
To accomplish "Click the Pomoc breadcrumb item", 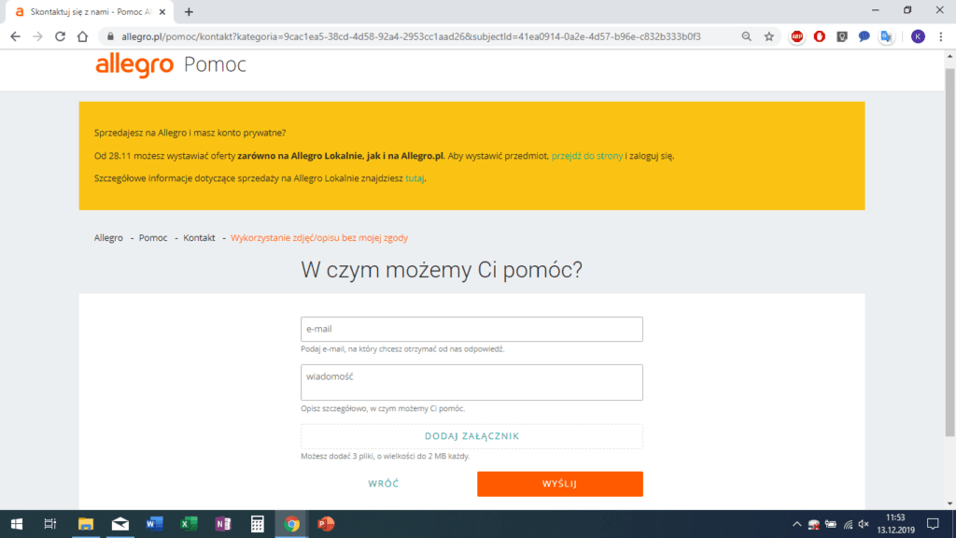I will tap(153, 238).
